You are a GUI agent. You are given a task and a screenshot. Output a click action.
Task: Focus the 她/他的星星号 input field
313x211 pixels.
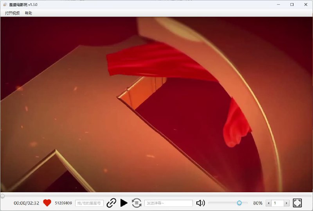click(89, 203)
